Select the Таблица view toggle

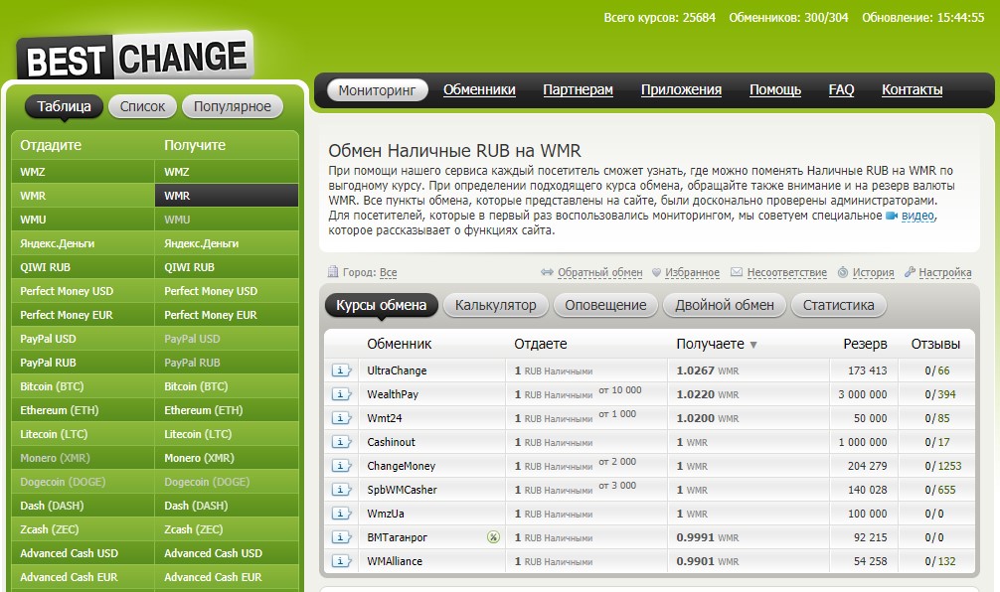coord(64,106)
